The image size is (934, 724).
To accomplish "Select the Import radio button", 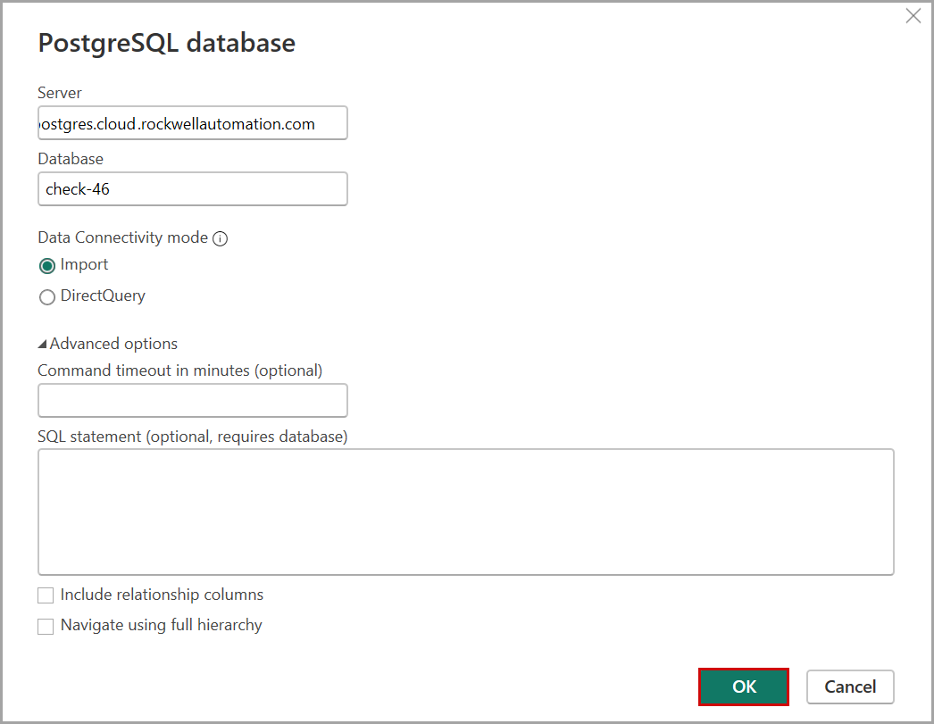I will tap(47, 266).
